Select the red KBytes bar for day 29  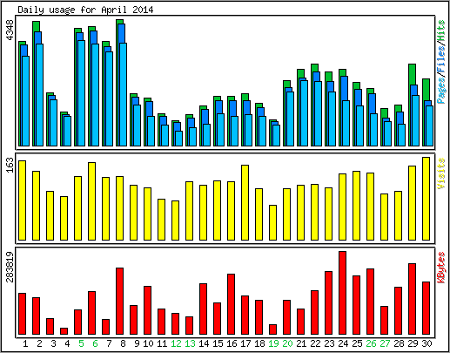pos(412,299)
